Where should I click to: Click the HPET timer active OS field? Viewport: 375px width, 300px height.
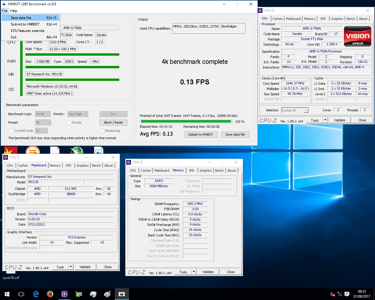click(x=49, y=93)
